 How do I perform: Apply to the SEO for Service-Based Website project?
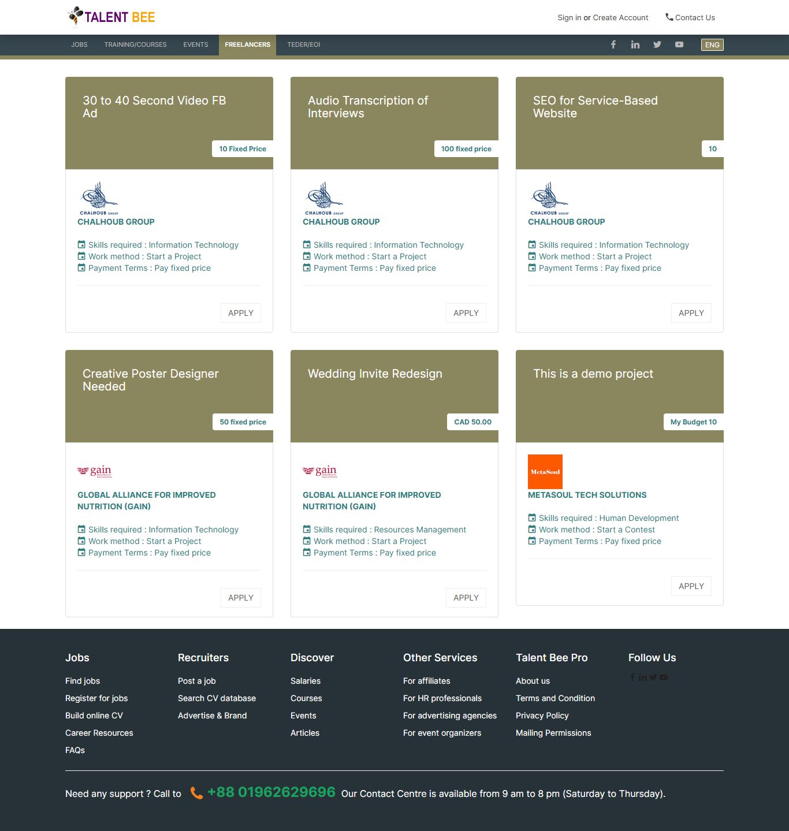(691, 313)
